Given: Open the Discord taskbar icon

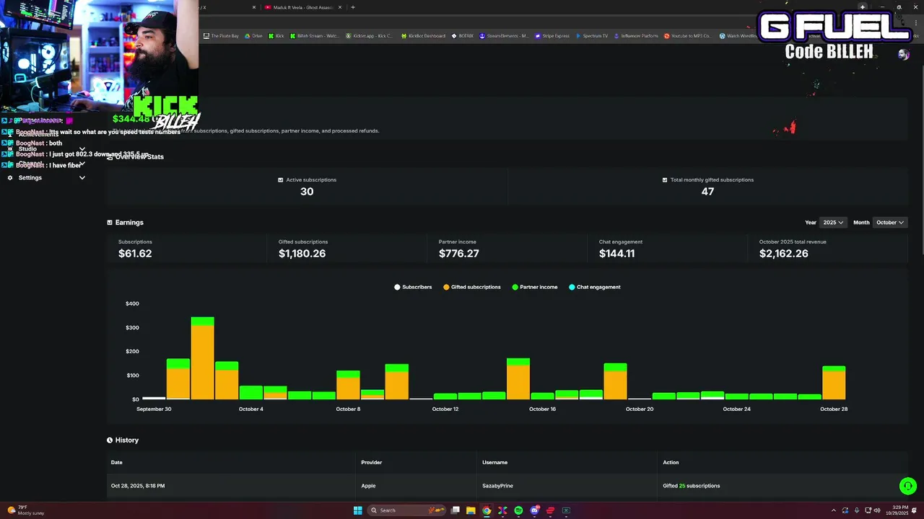Looking at the screenshot, I should [x=534, y=510].
